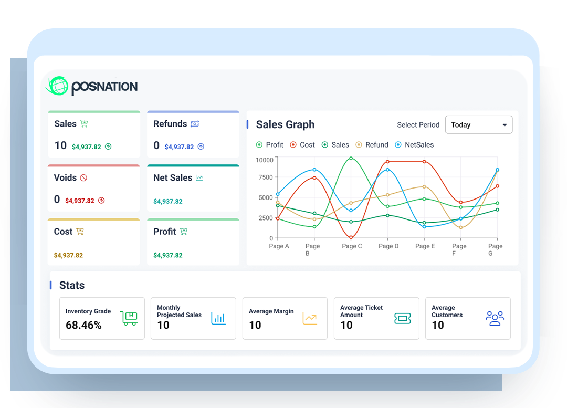The image size is (567, 408).
Task: Click the red Cost data point at Page C
Action: click(x=351, y=237)
